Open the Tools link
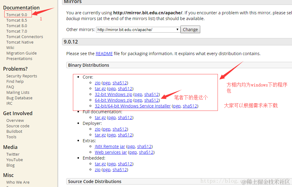 (11, 137)
